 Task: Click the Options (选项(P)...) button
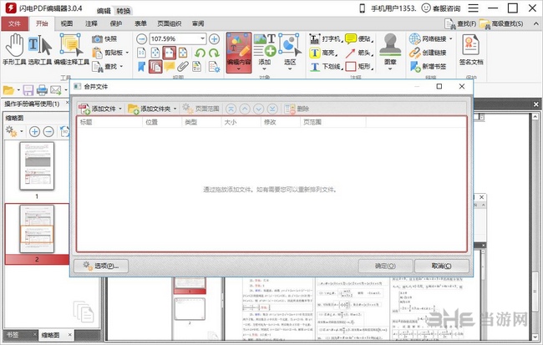tap(101, 266)
